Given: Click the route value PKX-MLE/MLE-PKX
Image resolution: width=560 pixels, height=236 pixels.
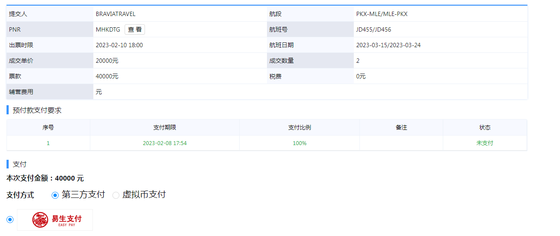Looking at the screenshot, I should [x=382, y=14].
